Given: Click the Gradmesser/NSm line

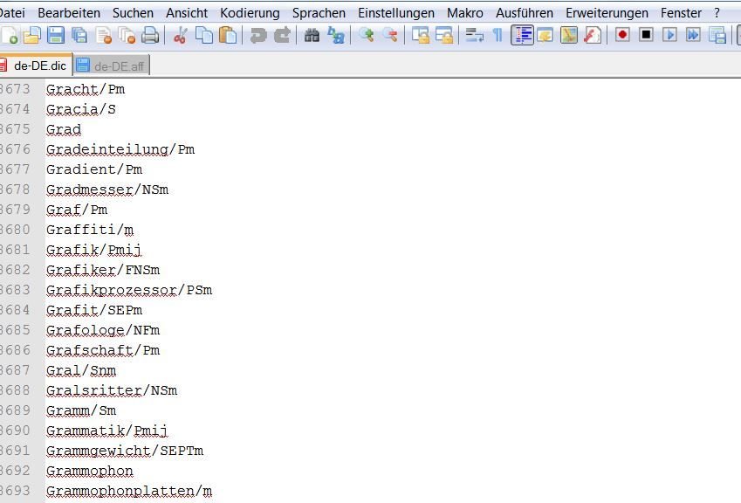Looking at the screenshot, I should (x=107, y=189).
